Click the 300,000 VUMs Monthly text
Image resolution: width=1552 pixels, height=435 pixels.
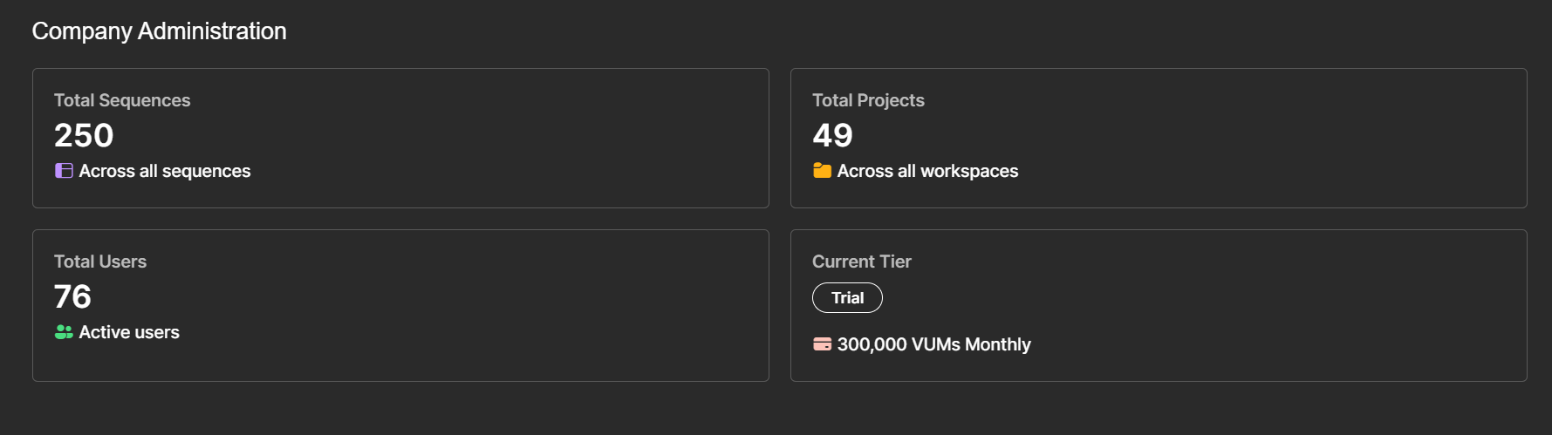(x=933, y=344)
